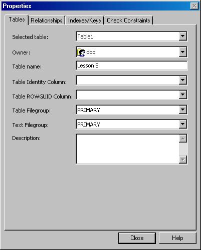Screen dimensions: 201x250
Task: Go to the Check Constraints tab
Action: pos(128,20)
